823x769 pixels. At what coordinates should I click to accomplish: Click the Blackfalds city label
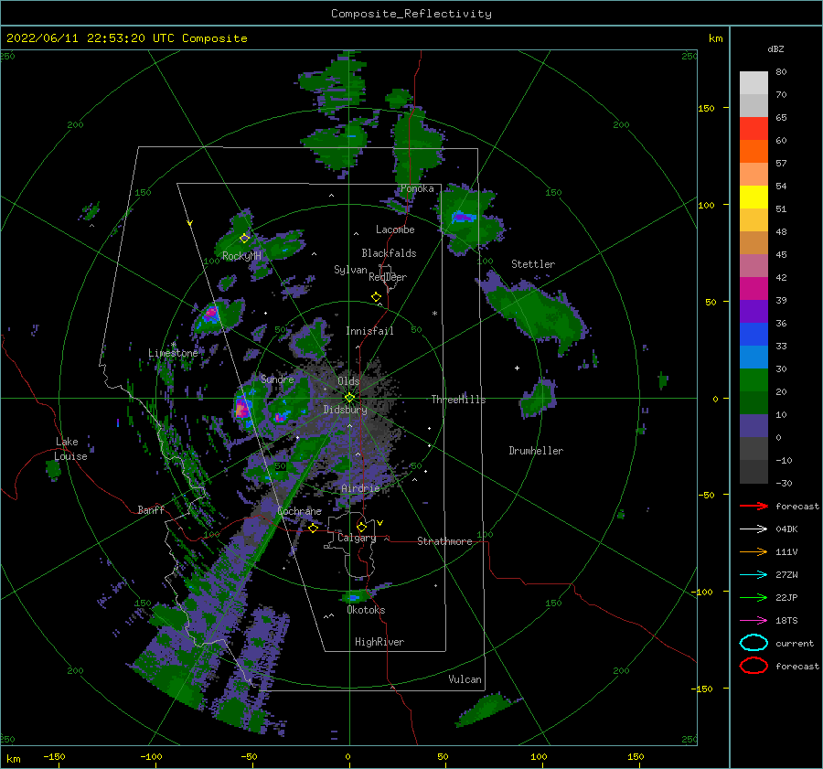tap(389, 253)
